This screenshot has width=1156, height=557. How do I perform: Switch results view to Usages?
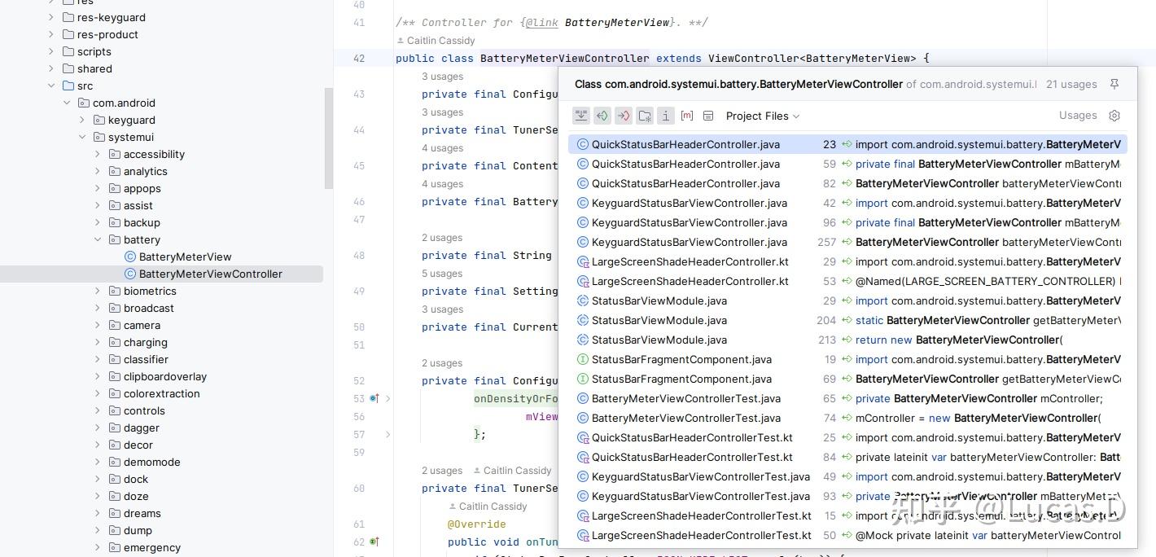coord(1078,115)
